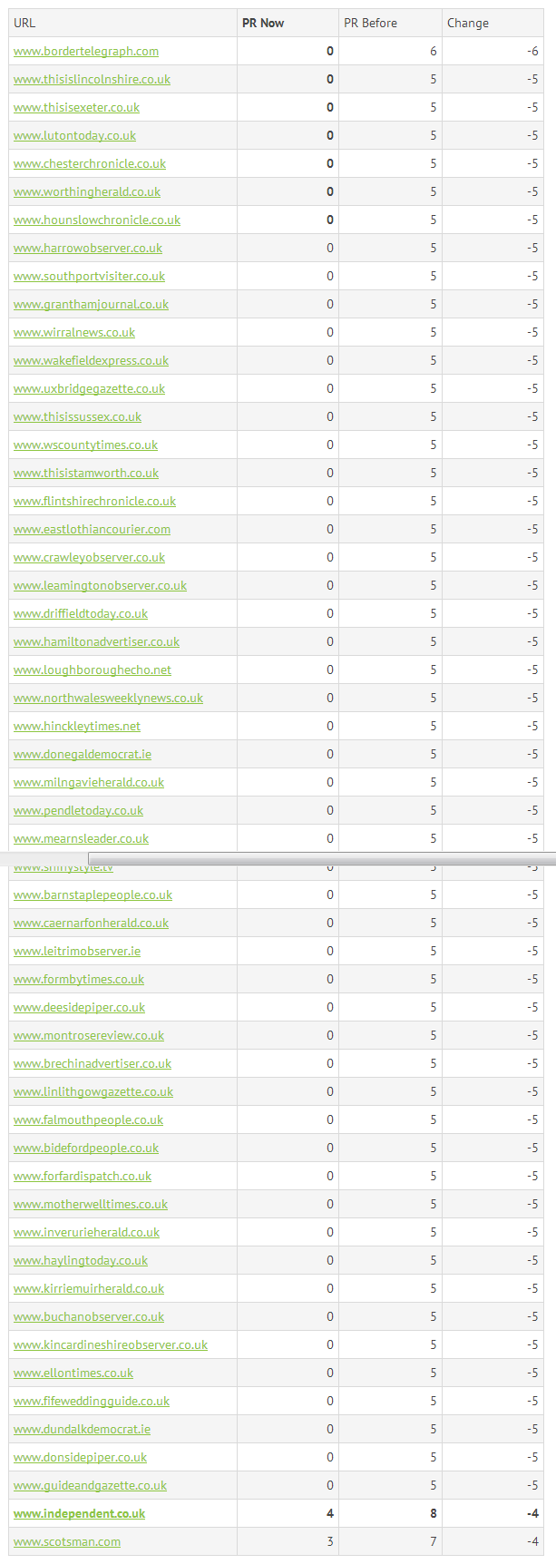Visit www.chesterchronicle.co.uk link
The width and height of the screenshot is (556, 1564).
(x=90, y=164)
